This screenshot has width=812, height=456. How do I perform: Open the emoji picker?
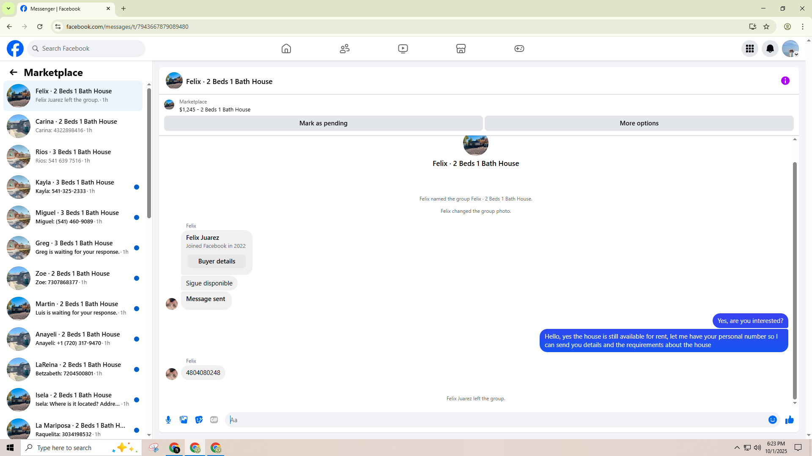click(x=773, y=420)
